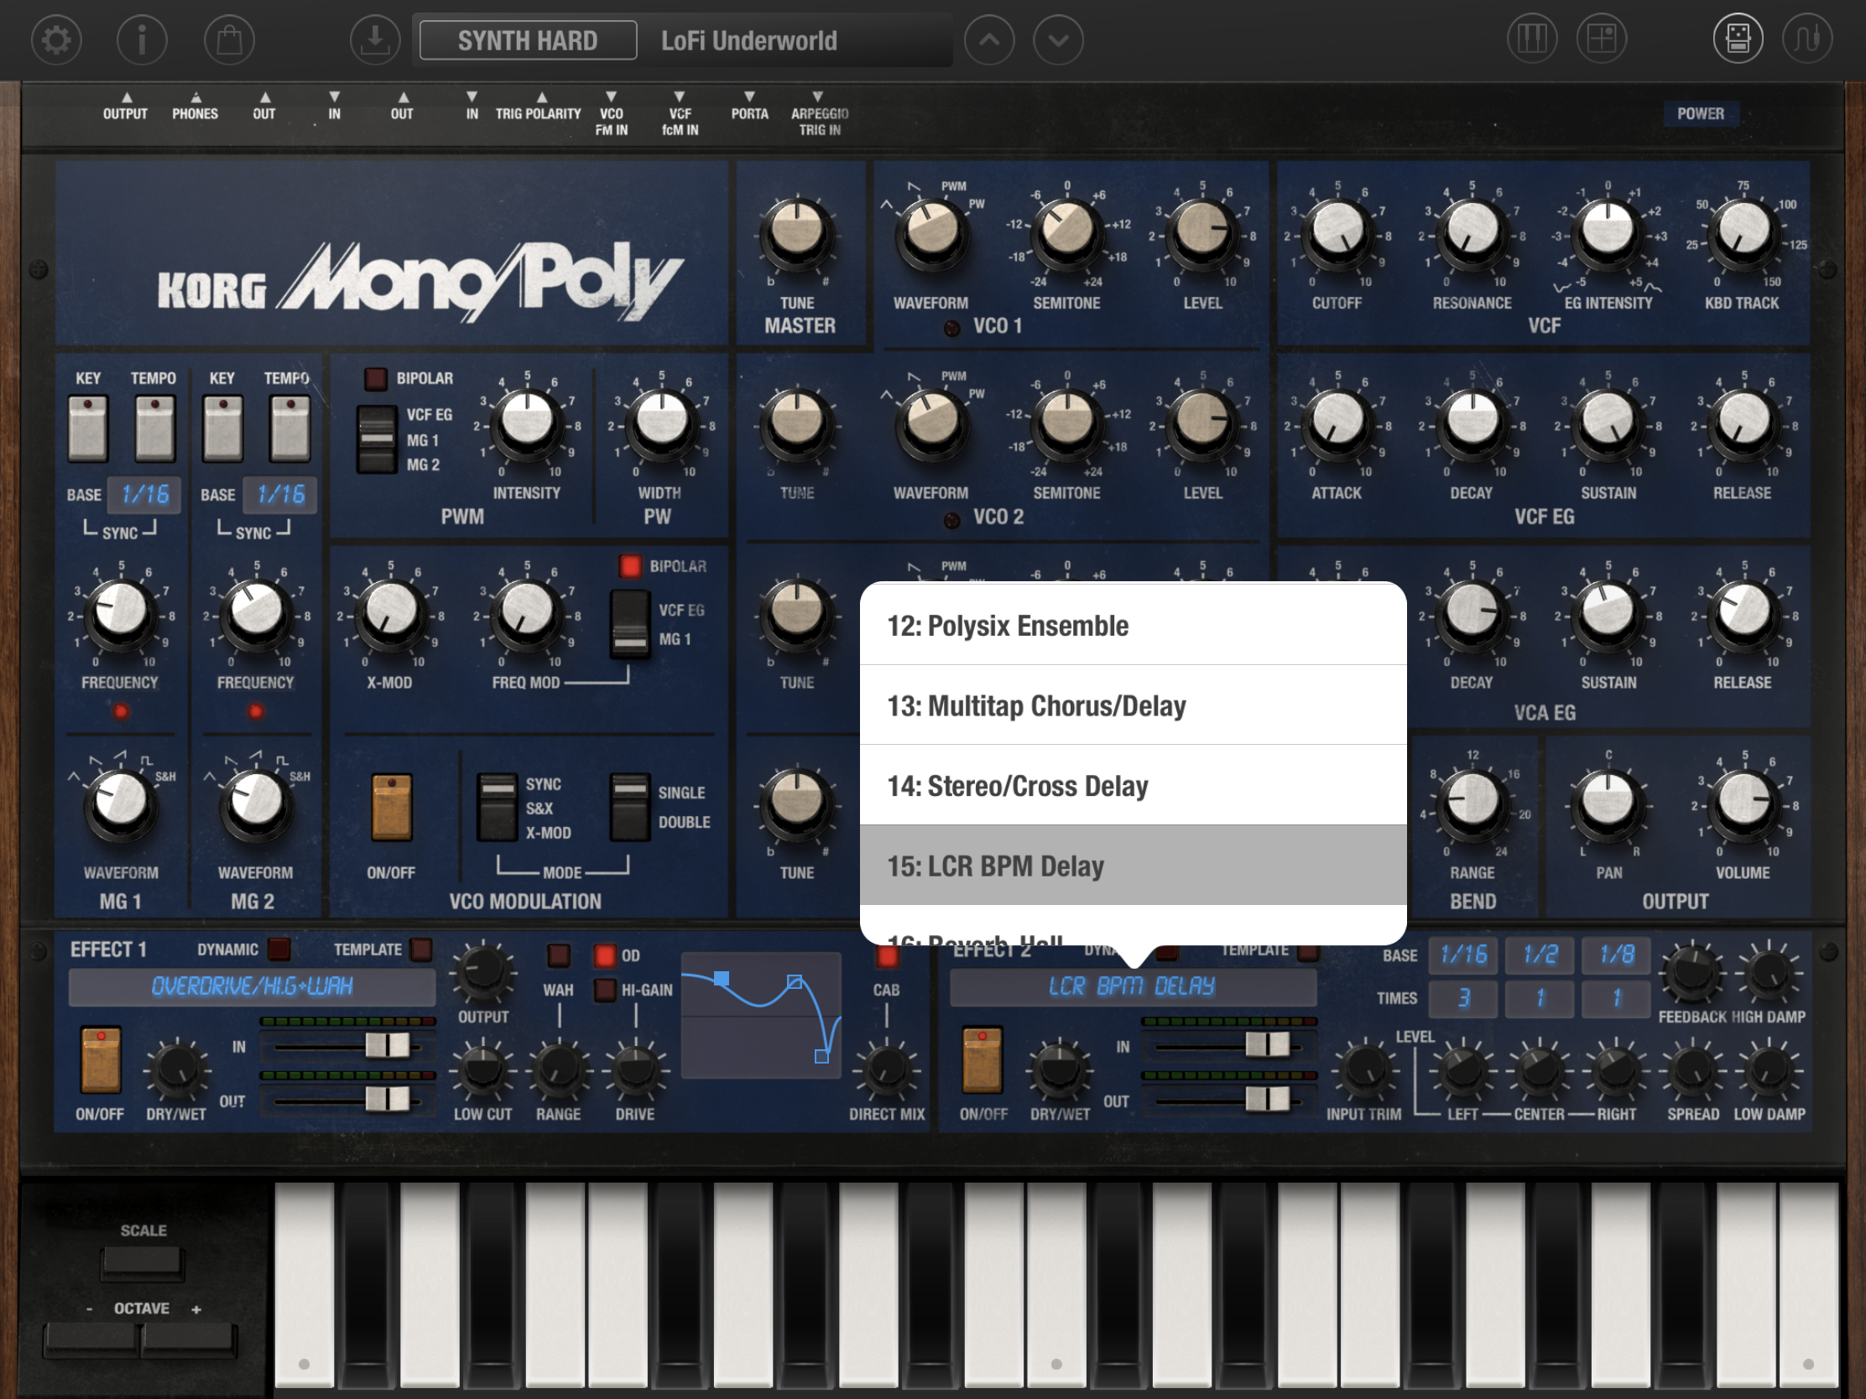Click the download/save program icon

tap(375, 39)
